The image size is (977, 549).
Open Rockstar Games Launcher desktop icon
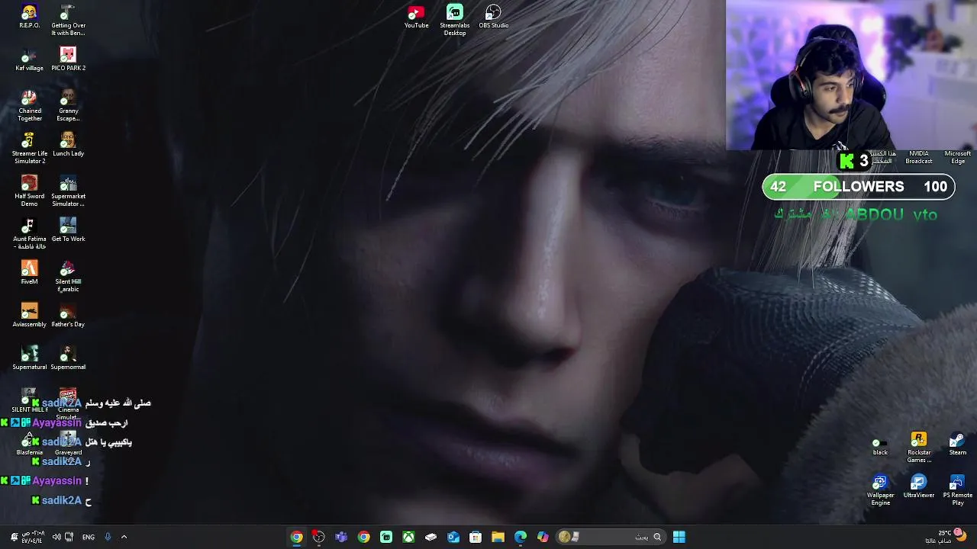[919, 448]
